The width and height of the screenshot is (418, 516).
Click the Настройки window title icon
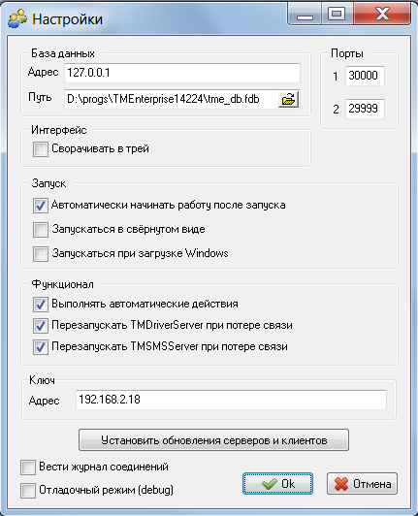[17, 18]
